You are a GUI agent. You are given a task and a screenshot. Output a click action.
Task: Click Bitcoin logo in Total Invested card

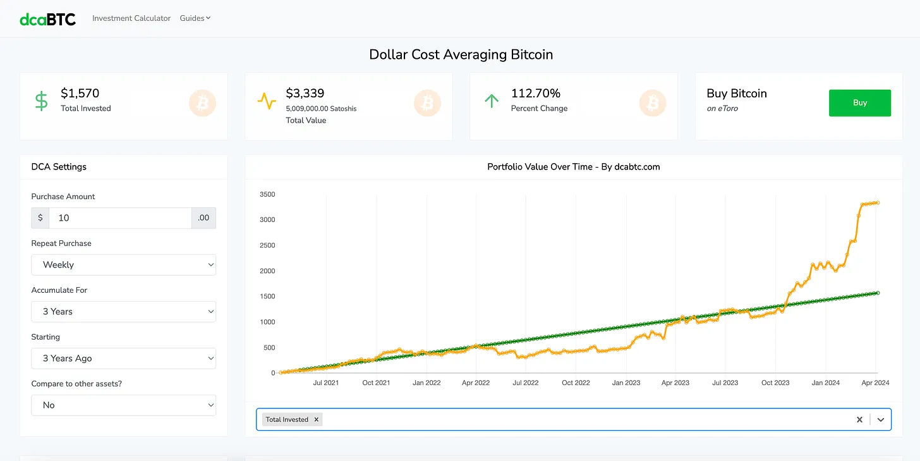pos(202,103)
